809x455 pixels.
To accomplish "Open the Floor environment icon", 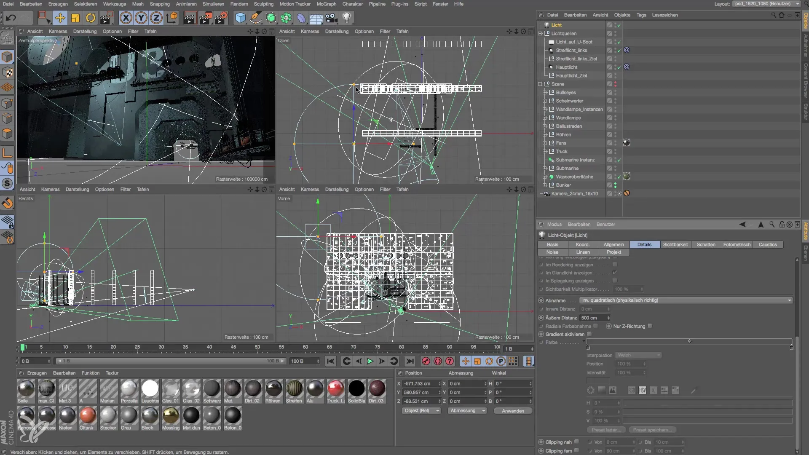I will tap(316, 18).
